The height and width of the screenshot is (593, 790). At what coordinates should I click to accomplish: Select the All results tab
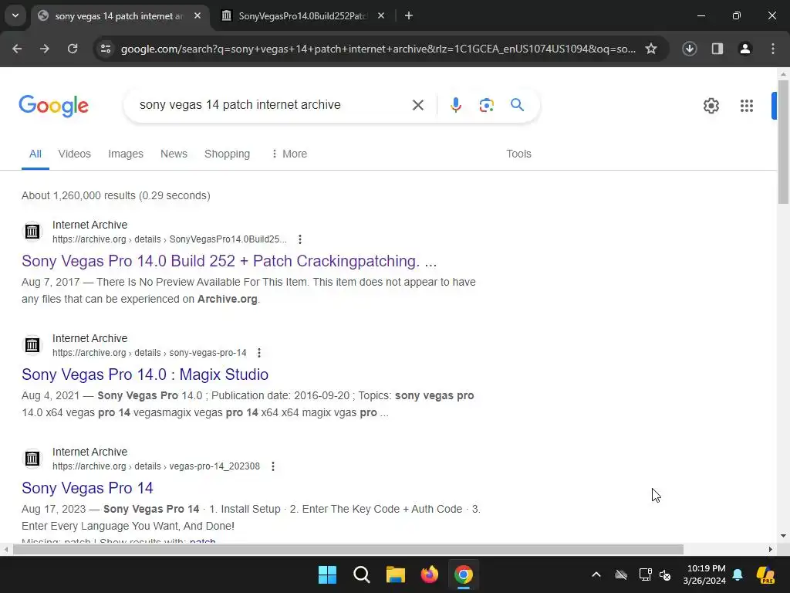click(x=35, y=154)
